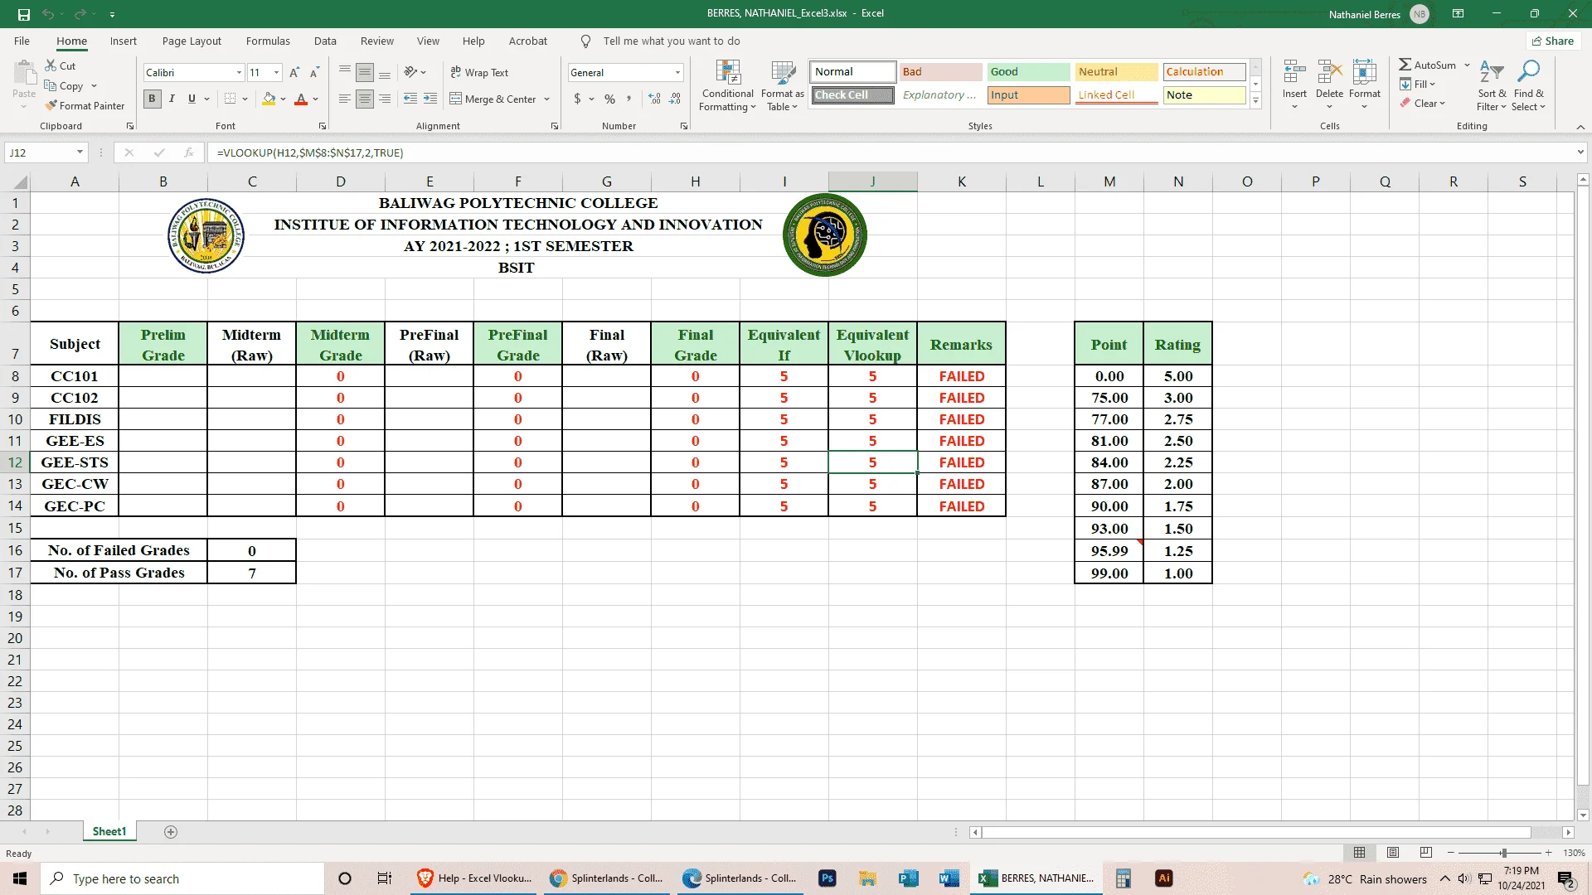Toggle Italic formatting
The height and width of the screenshot is (895, 1592).
click(172, 99)
